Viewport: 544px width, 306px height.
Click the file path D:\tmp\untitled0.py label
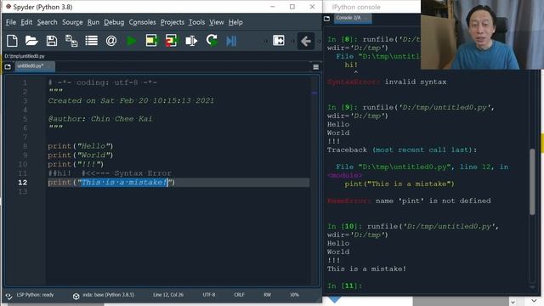pyautogui.click(x=25, y=56)
